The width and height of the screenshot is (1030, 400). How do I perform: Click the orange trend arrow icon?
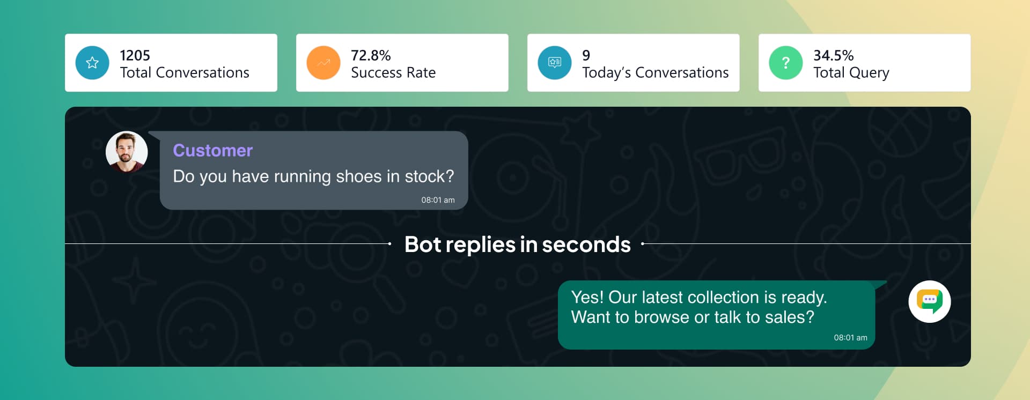tap(323, 63)
